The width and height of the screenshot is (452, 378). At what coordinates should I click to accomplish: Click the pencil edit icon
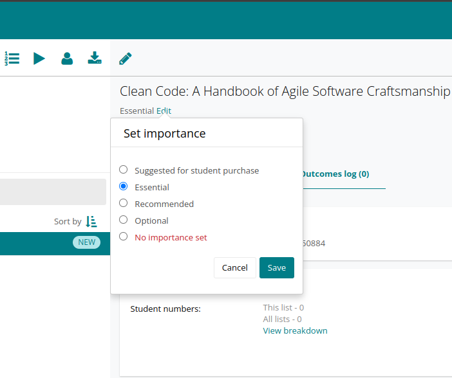(126, 59)
